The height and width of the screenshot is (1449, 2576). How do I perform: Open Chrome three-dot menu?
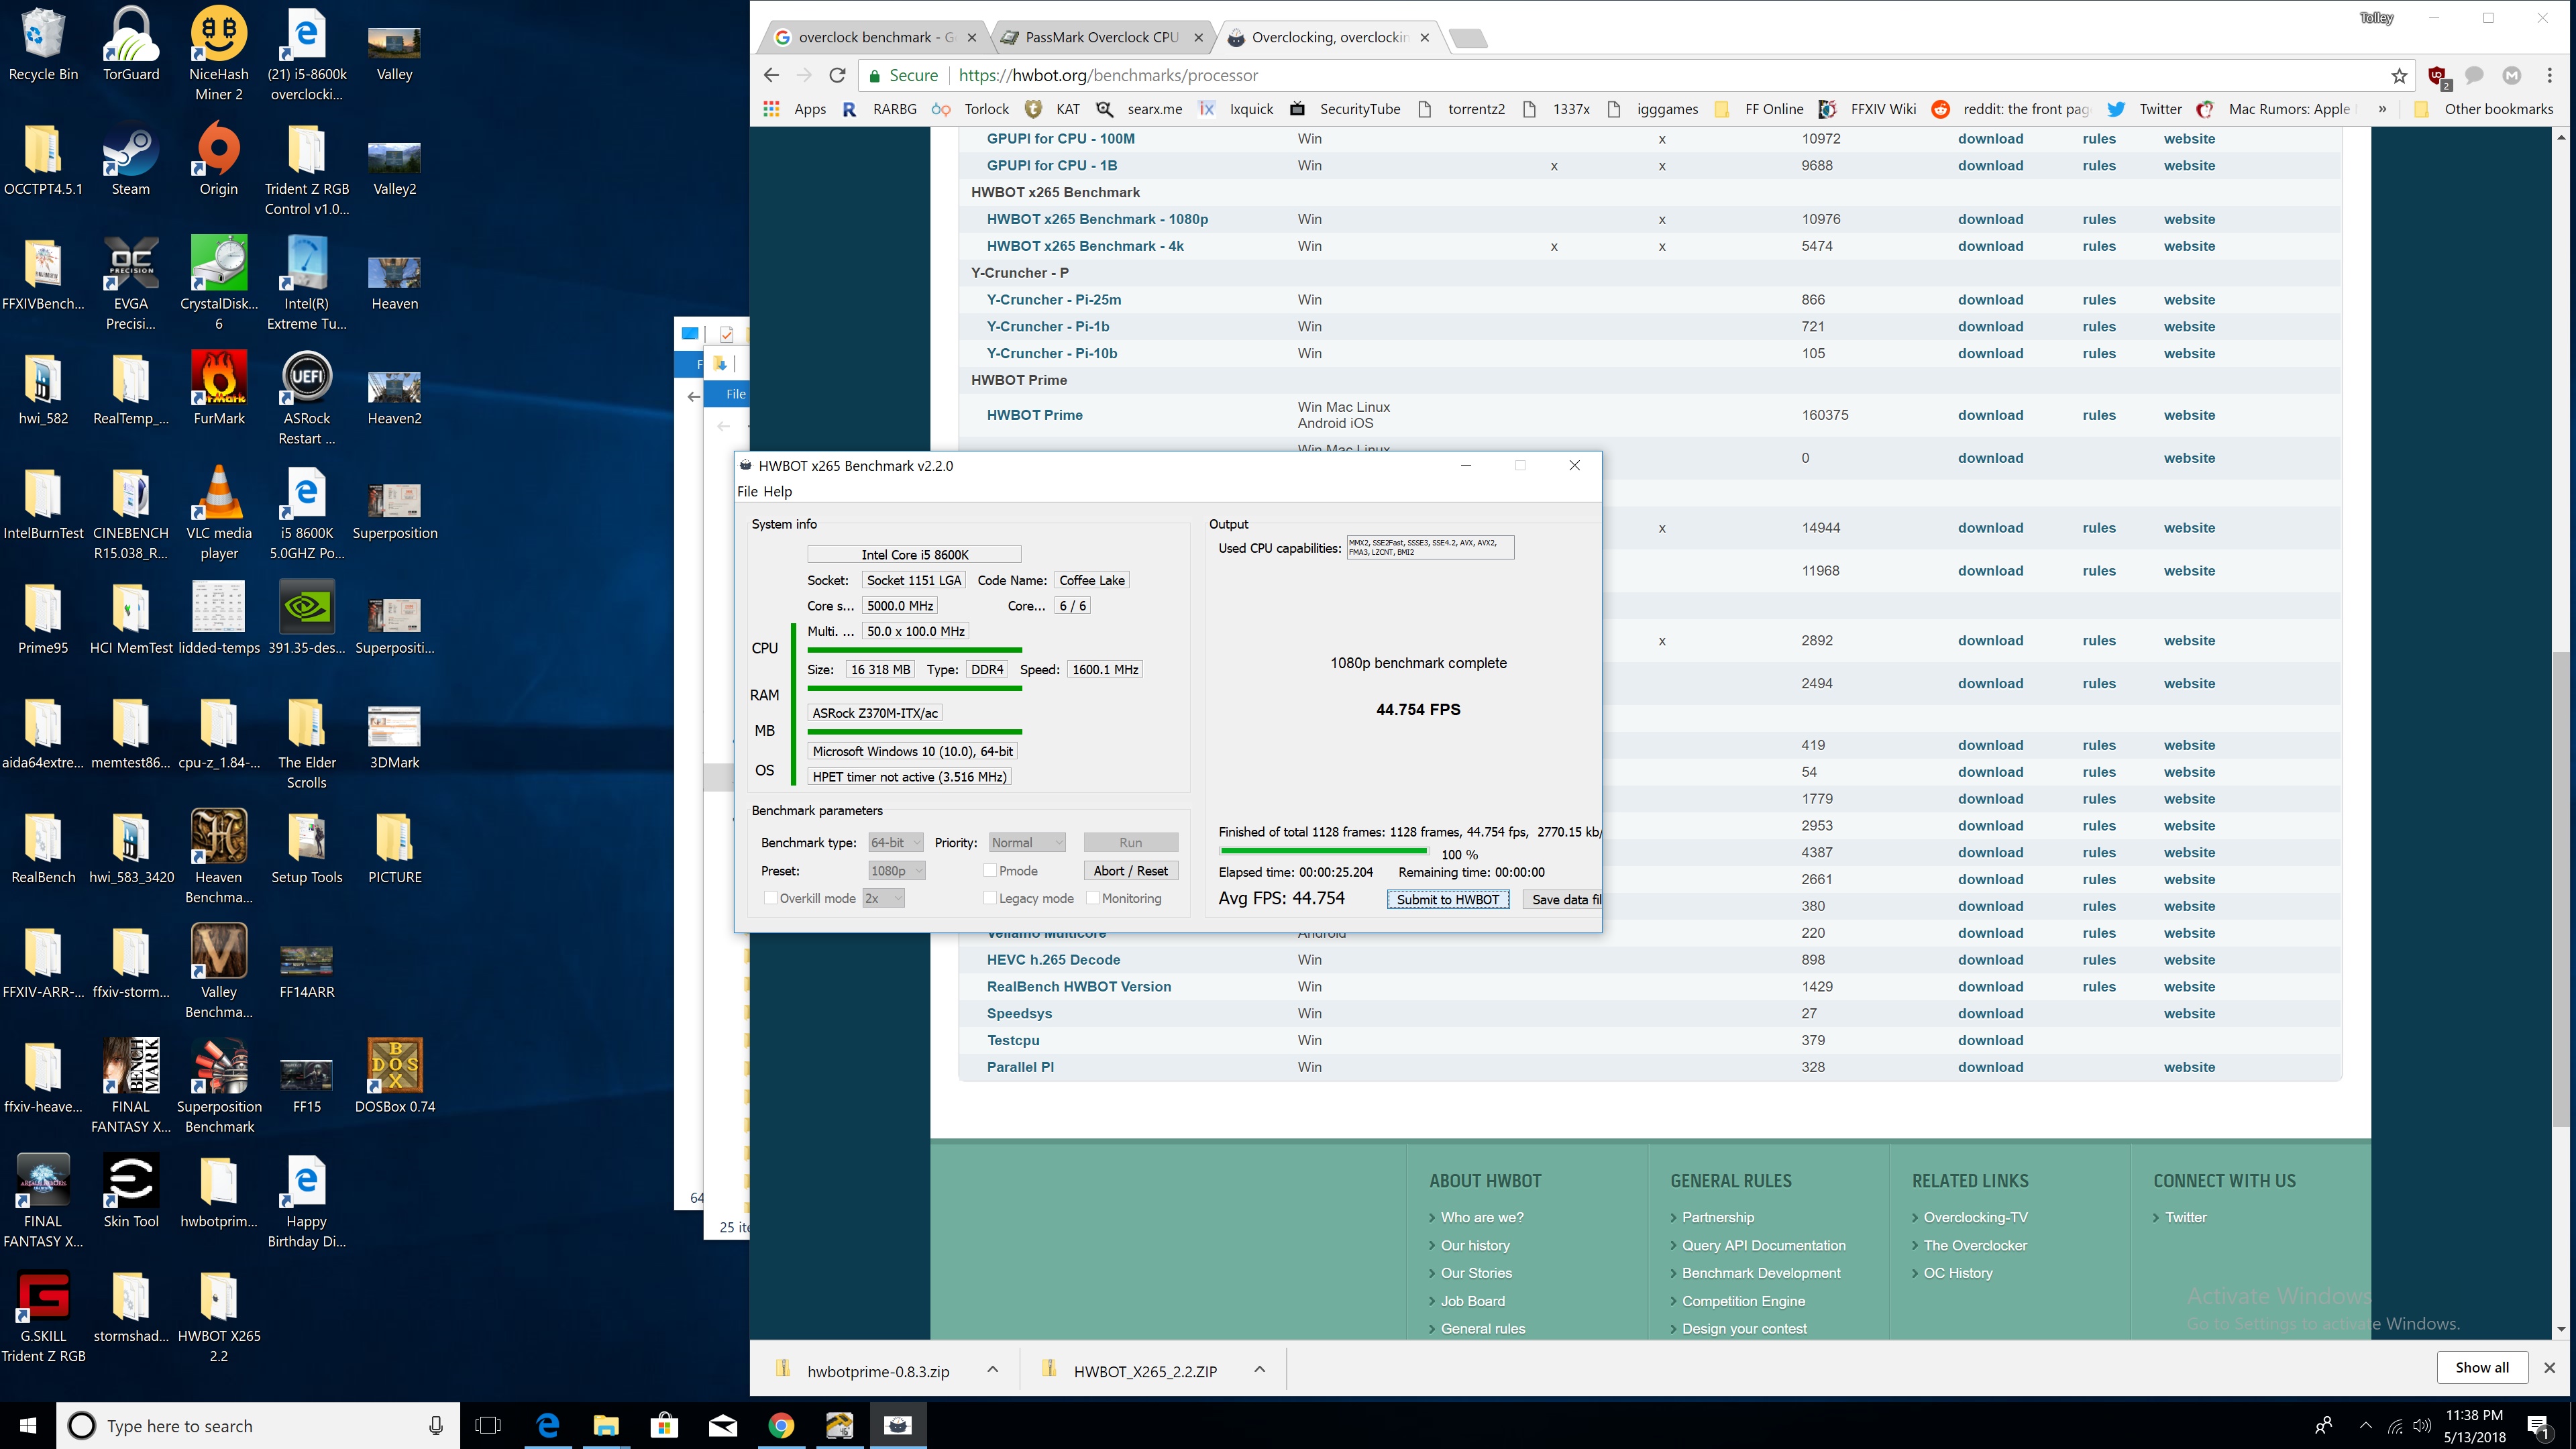tap(2549, 75)
